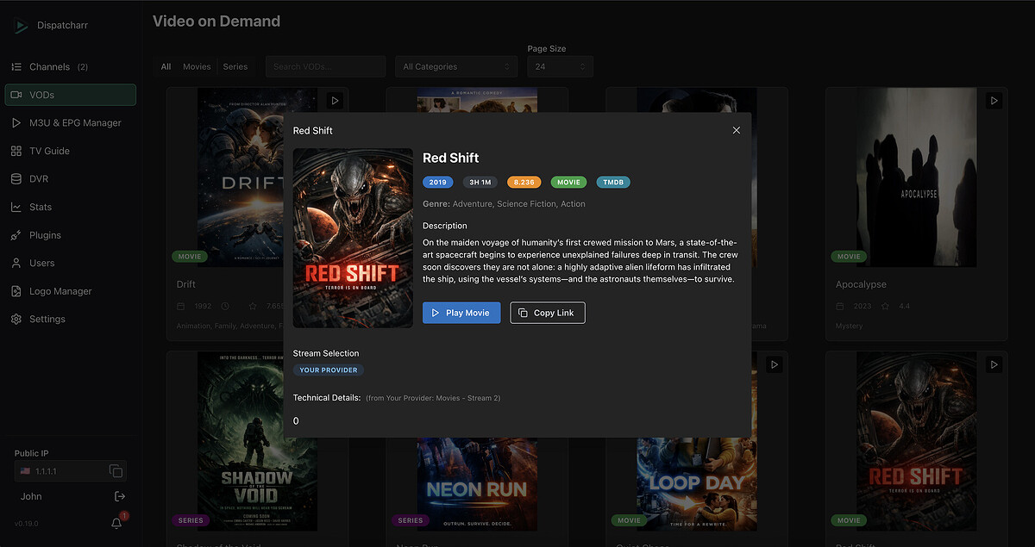Open the Neon Run poster
The height and width of the screenshot is (547, 1035).
[477, 482]
